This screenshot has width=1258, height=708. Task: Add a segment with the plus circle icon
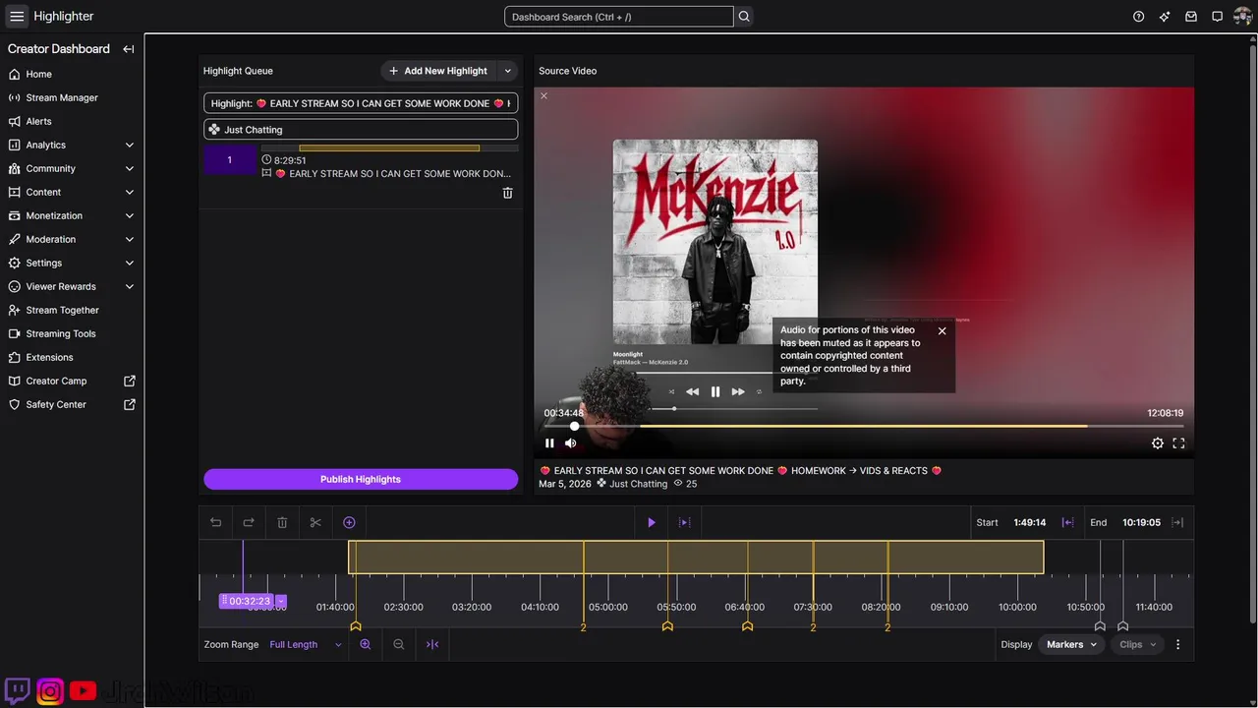coord(349,523)
